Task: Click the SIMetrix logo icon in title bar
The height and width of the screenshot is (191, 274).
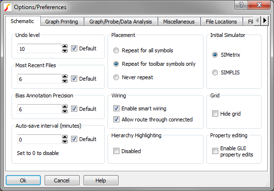Action: 7,7
